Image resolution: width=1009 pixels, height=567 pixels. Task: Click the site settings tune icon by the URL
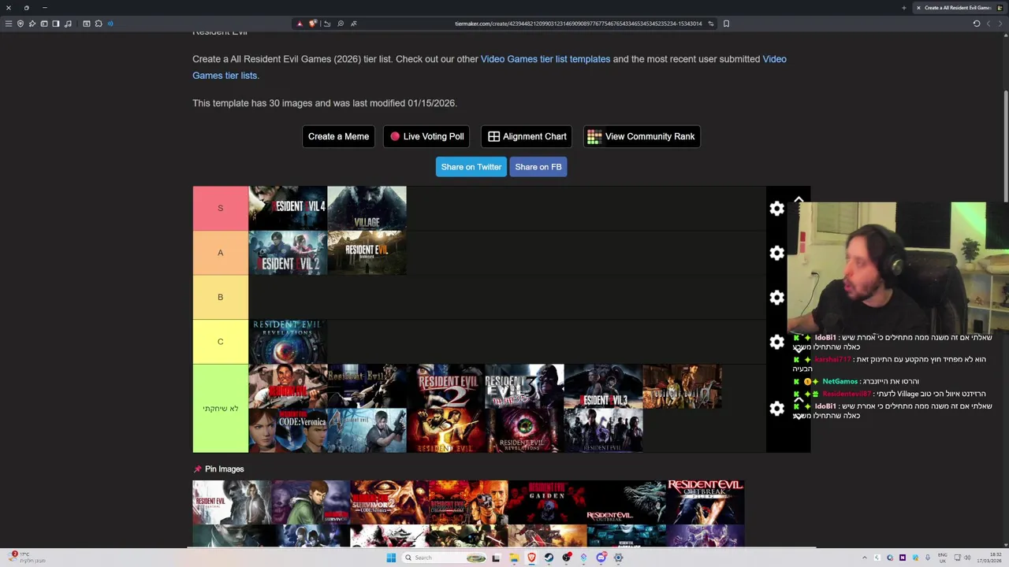click(x=711, y=24)
